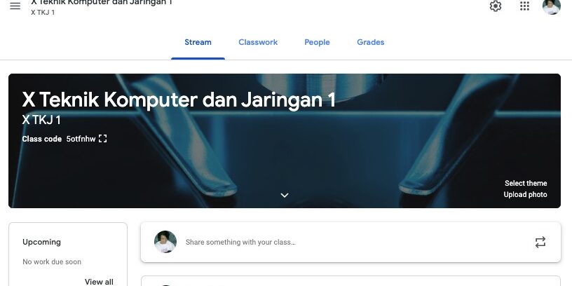Click Upload photo on the banner
572x286 pixels.
point(525,194)
